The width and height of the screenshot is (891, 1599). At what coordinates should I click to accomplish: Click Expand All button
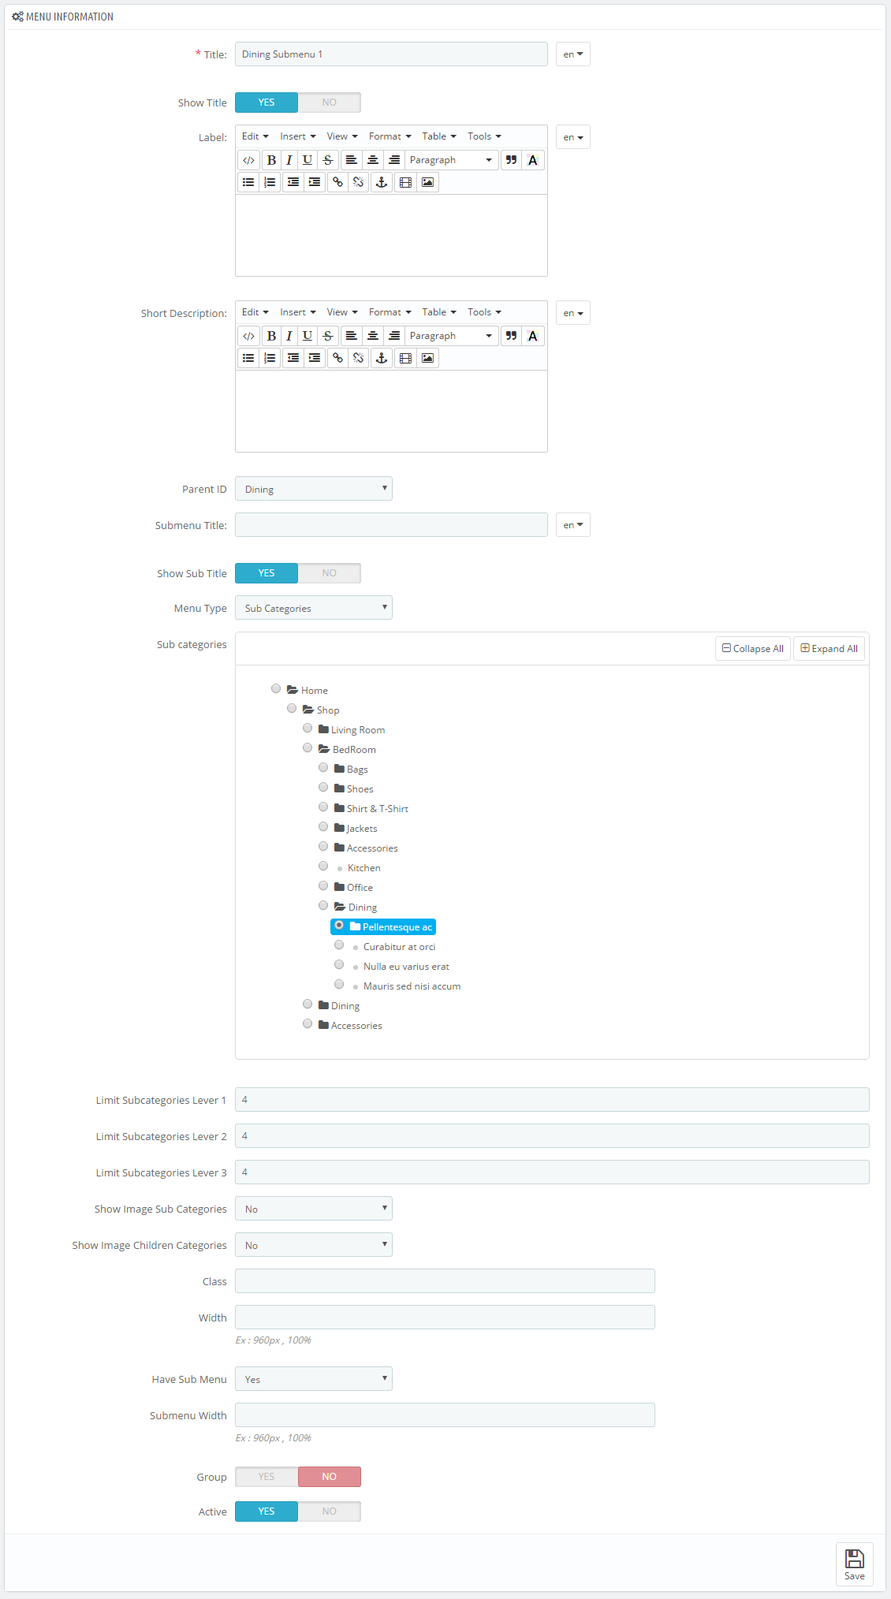(x=829, y=649)
